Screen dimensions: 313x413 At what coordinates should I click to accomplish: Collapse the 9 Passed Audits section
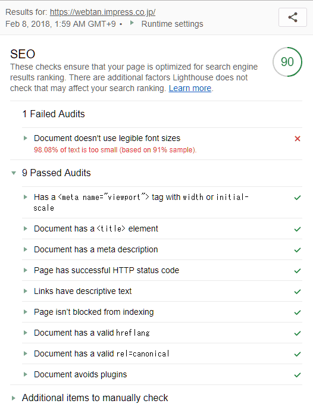point(14,173)
